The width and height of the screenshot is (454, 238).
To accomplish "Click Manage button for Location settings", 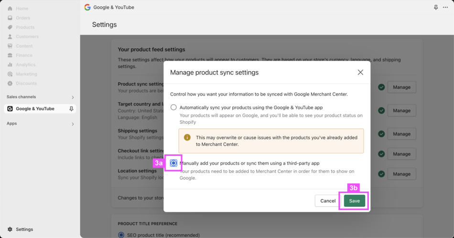I will [401, 174].
